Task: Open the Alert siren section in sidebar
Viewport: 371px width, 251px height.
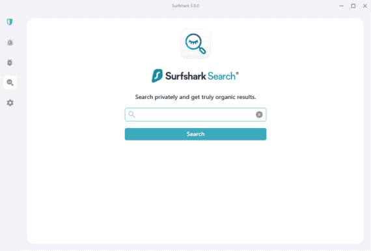Action: coord(10,42)
